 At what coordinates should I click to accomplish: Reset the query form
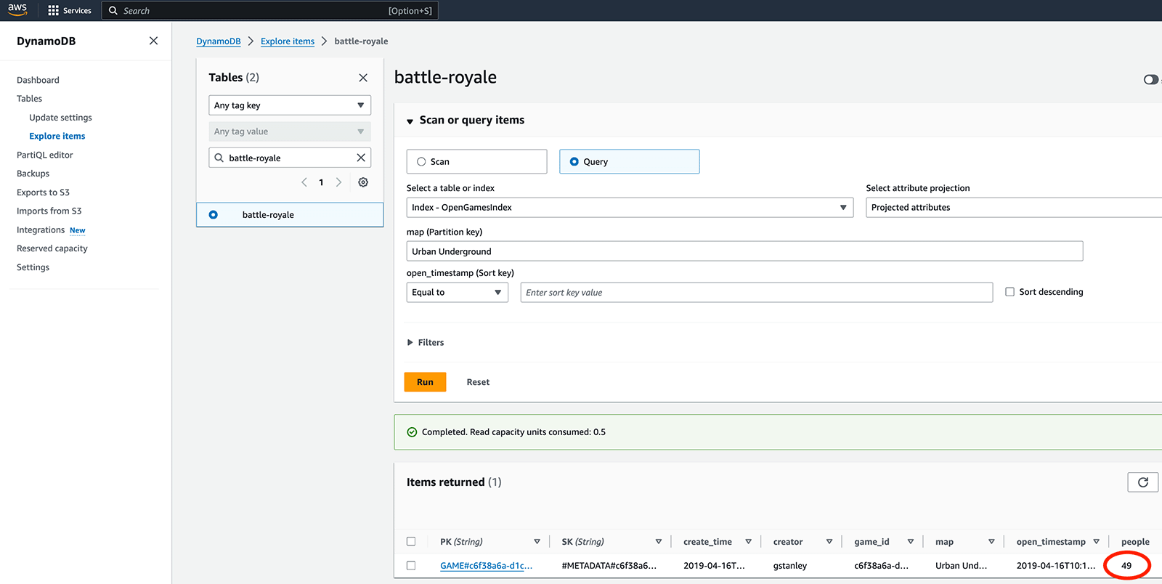(x=478, y=382)
